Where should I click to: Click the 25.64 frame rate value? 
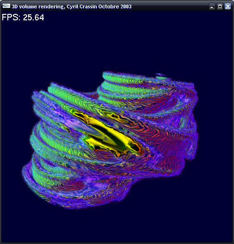(x=34, y=17)
